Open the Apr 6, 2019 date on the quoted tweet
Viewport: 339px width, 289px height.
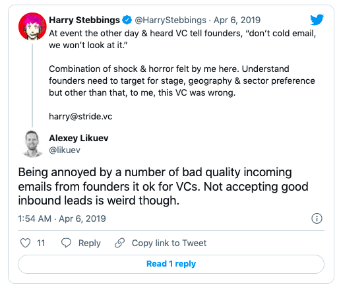coord(237,20)
